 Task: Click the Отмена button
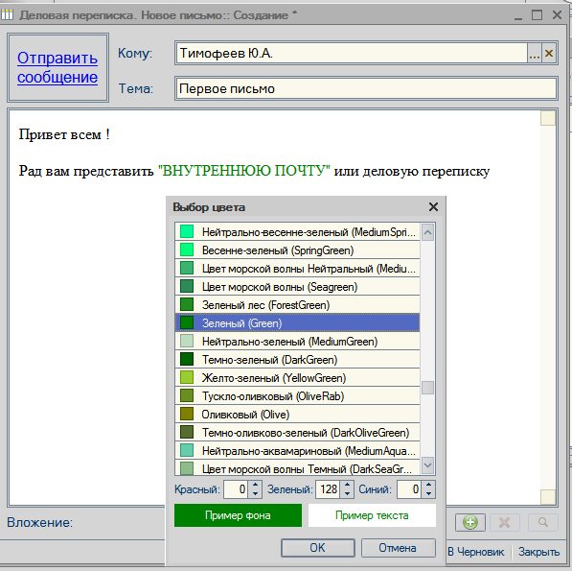(x=398, y=548)
